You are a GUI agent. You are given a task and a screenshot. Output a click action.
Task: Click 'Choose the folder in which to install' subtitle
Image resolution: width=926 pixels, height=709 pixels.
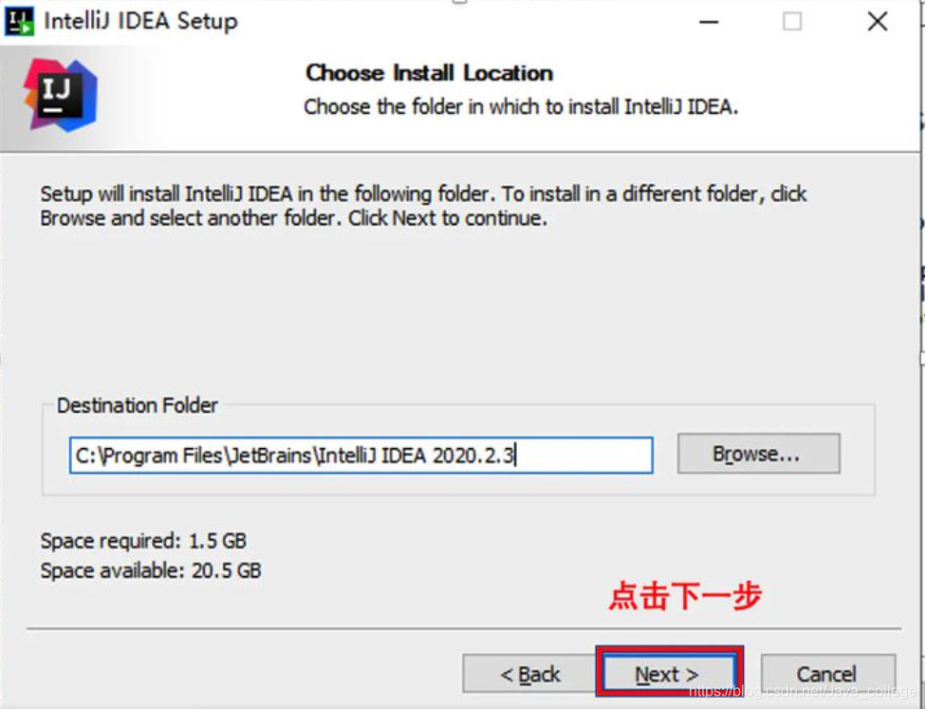click(521, 107)
